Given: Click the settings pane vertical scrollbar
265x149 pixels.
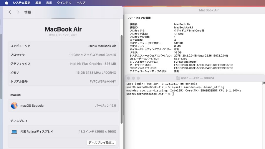Looking at the screenshot, I should pos(122,80).
